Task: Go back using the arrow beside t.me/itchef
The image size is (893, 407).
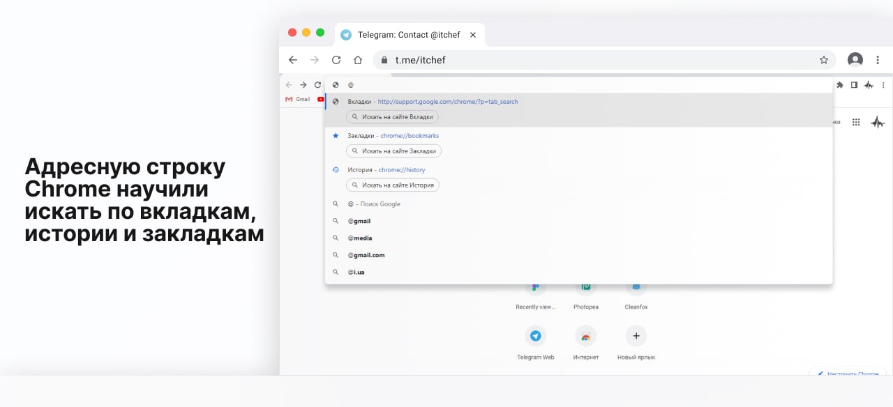Action: pyautogui.click(x=293, y=60)
